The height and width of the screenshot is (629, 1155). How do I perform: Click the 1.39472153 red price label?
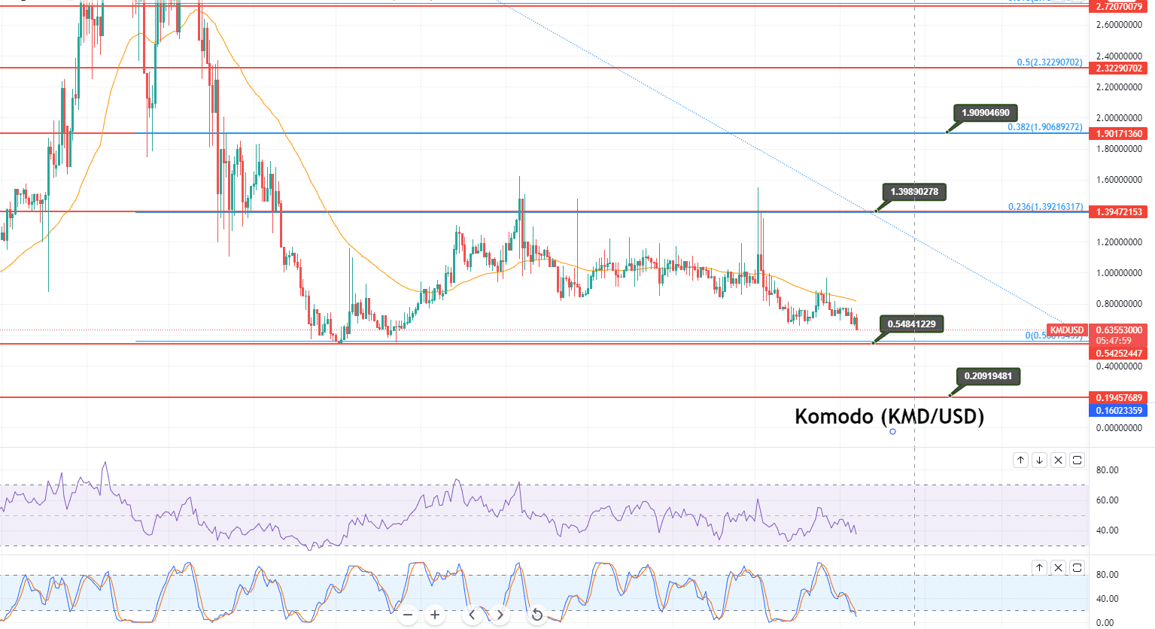[x=1119, y=212]
